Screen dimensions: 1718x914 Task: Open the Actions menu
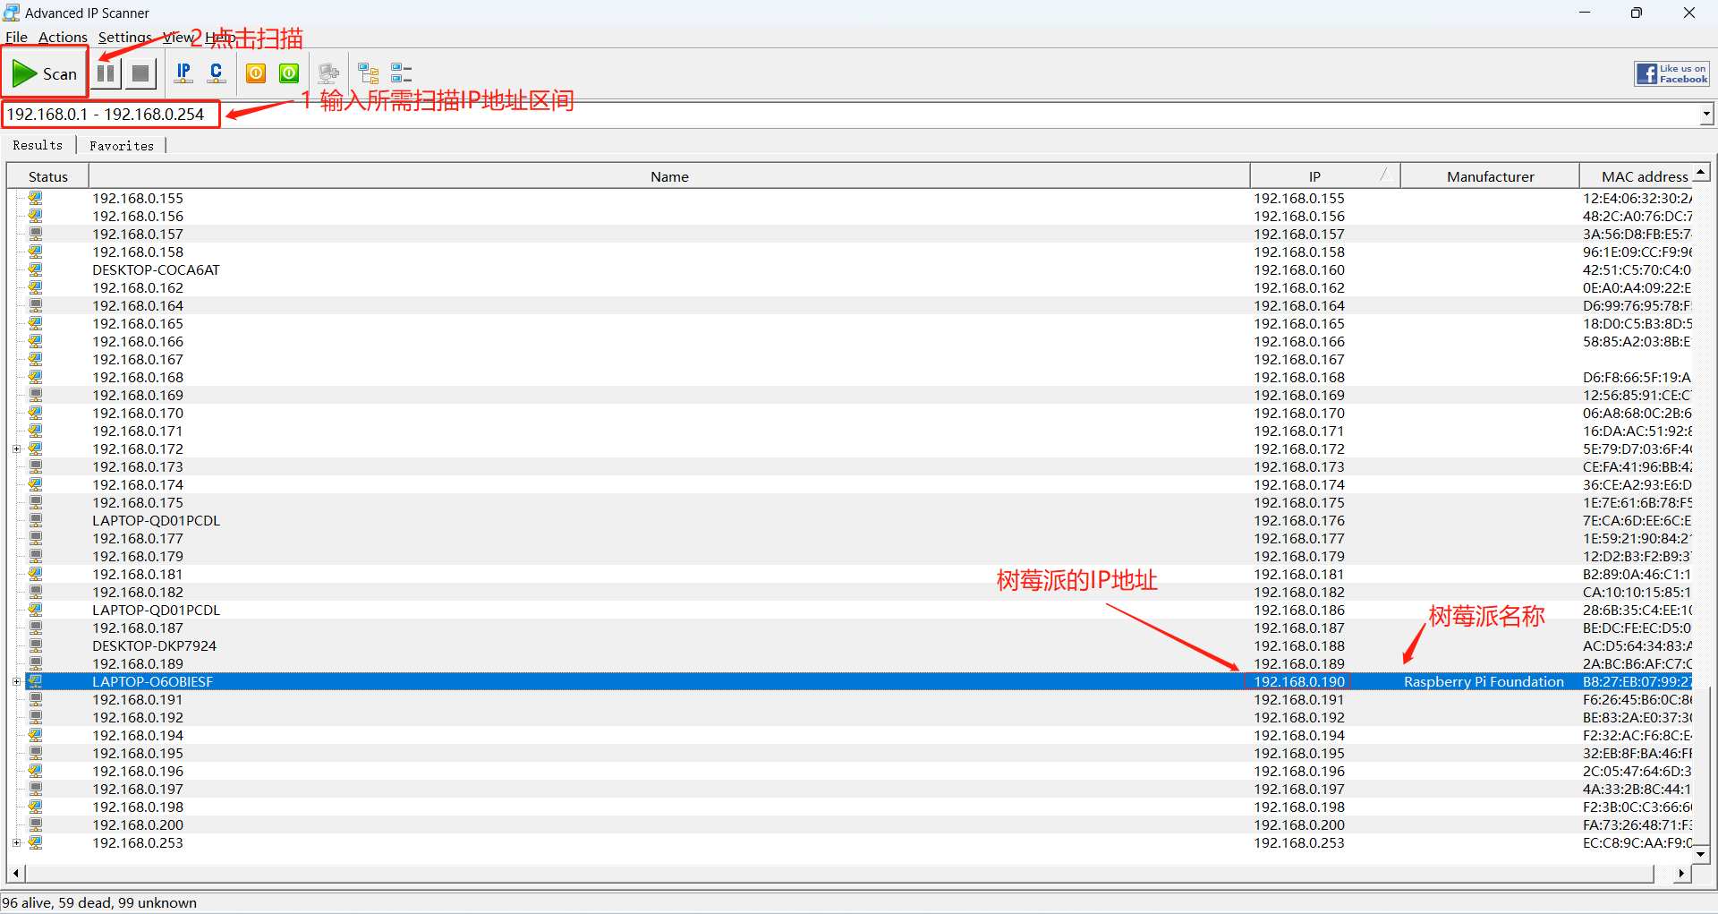[63, 37]
